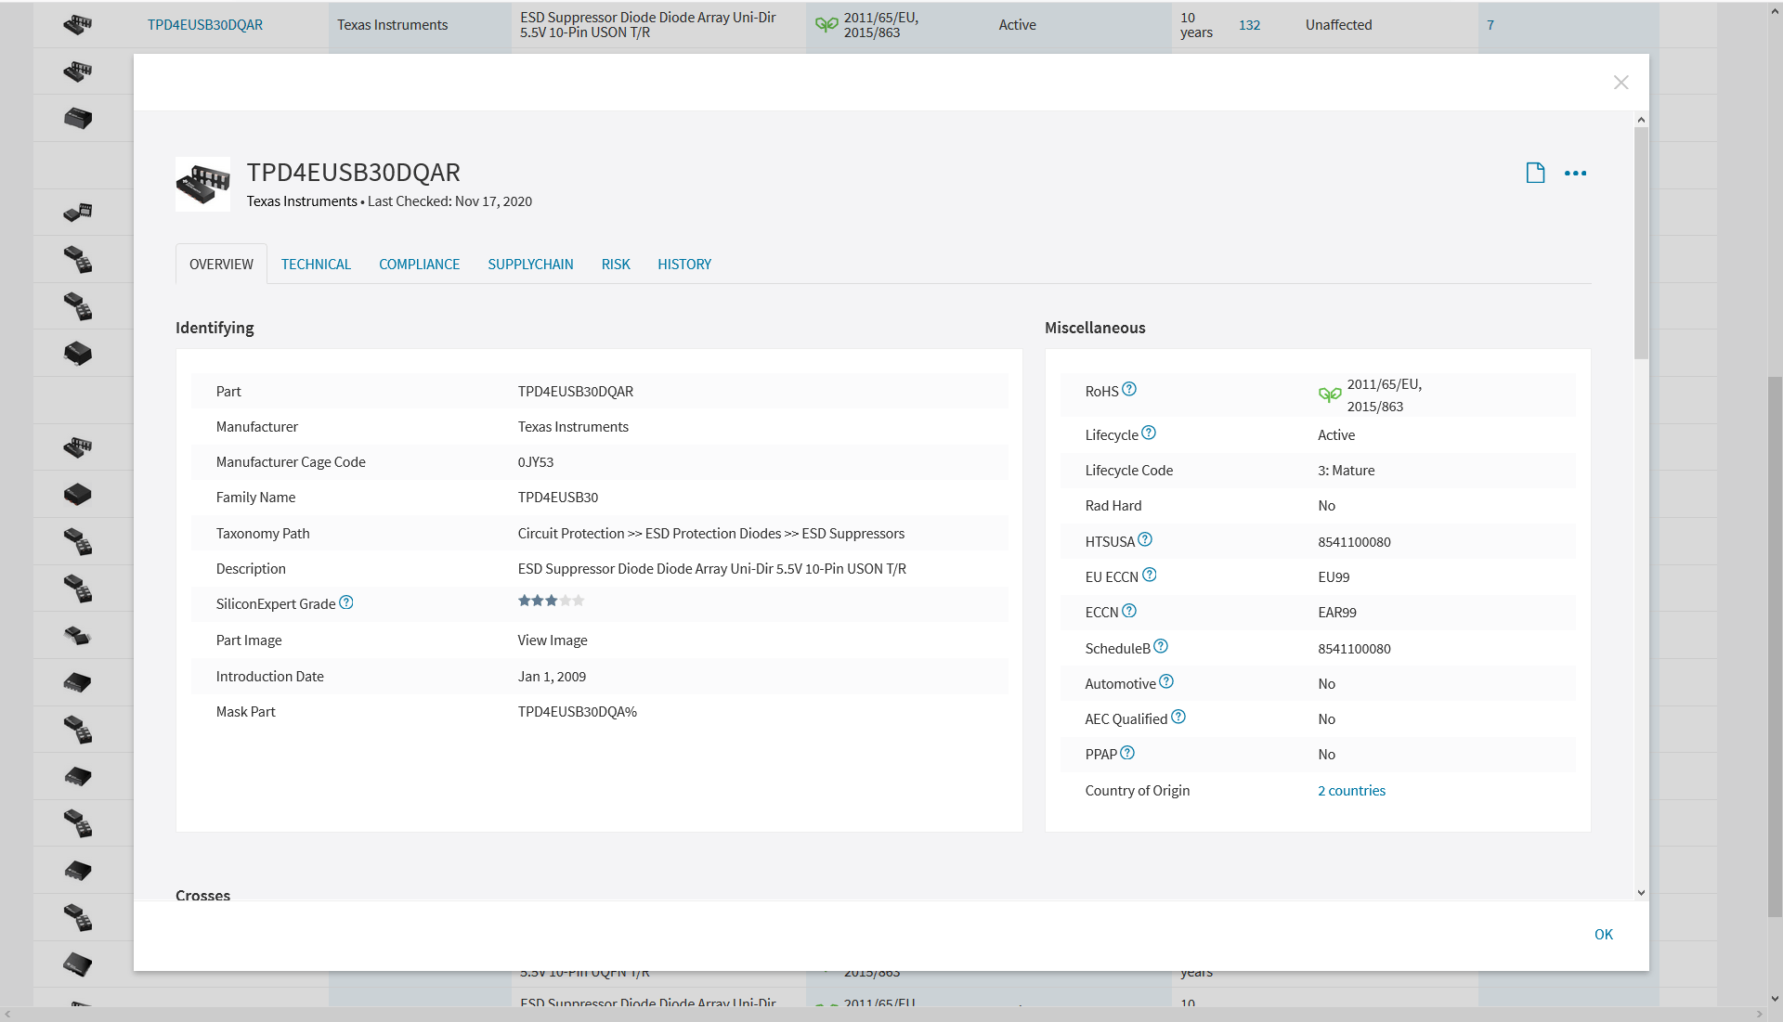Click the 2 countries link

click(x=1351, y=790)
